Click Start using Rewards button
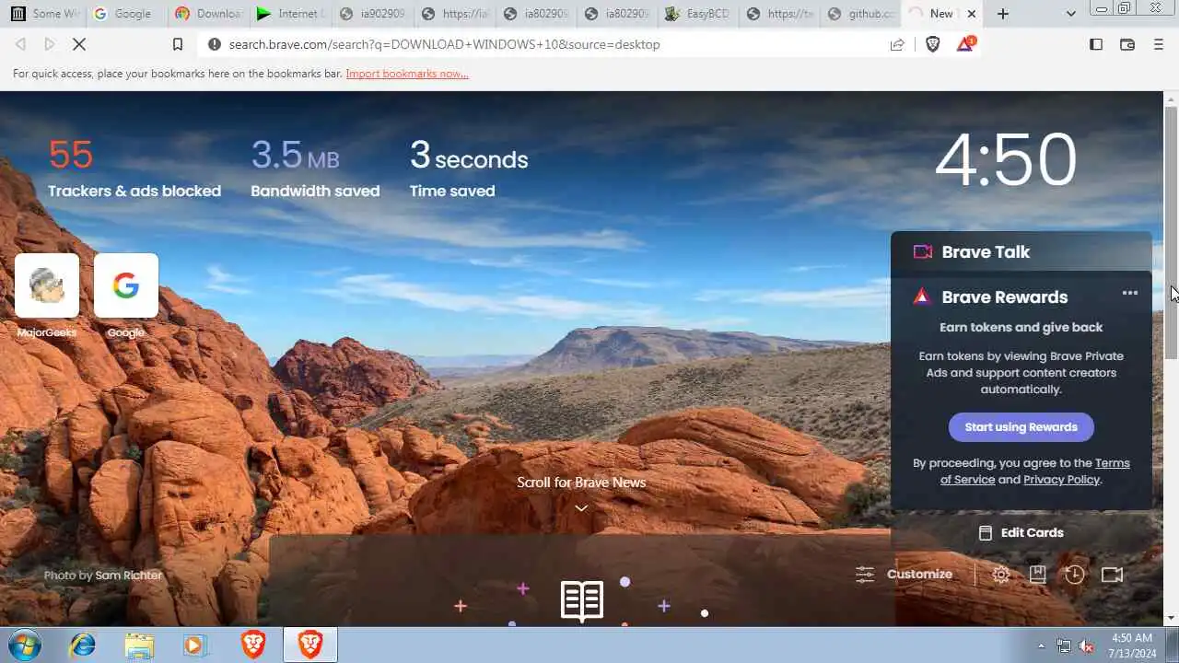Viewport: 1179px width, 663px height. point(1021,427)
